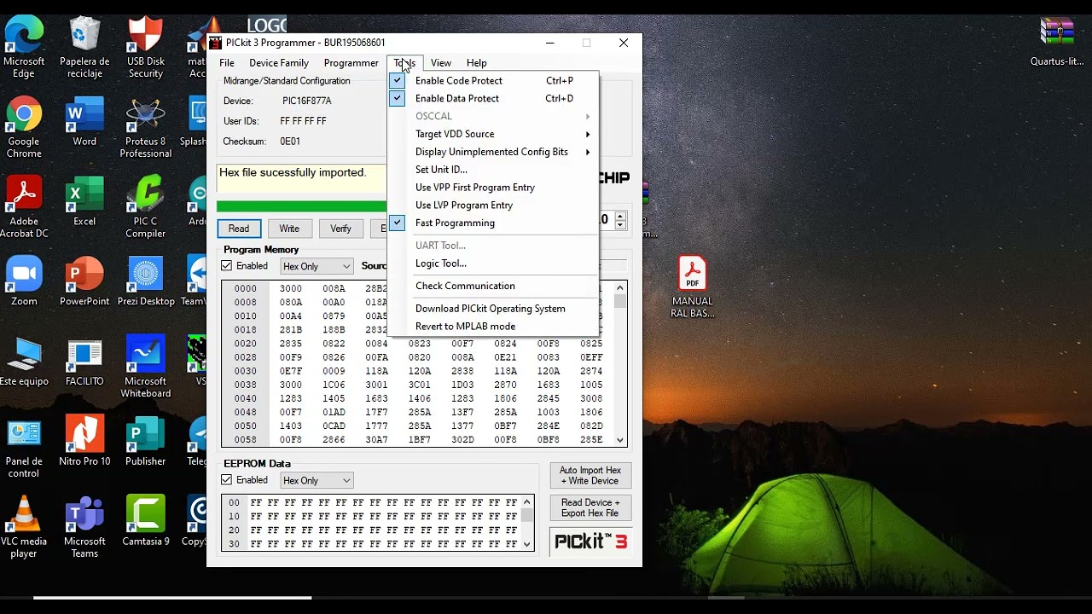Launch Prezi Desktop icon

pos(145,282)
